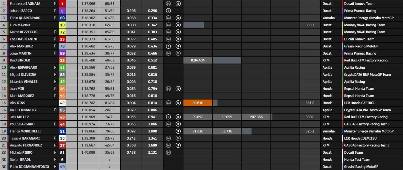
Task: Click Marini's top speed 333.3
Action: click(310, 25)
